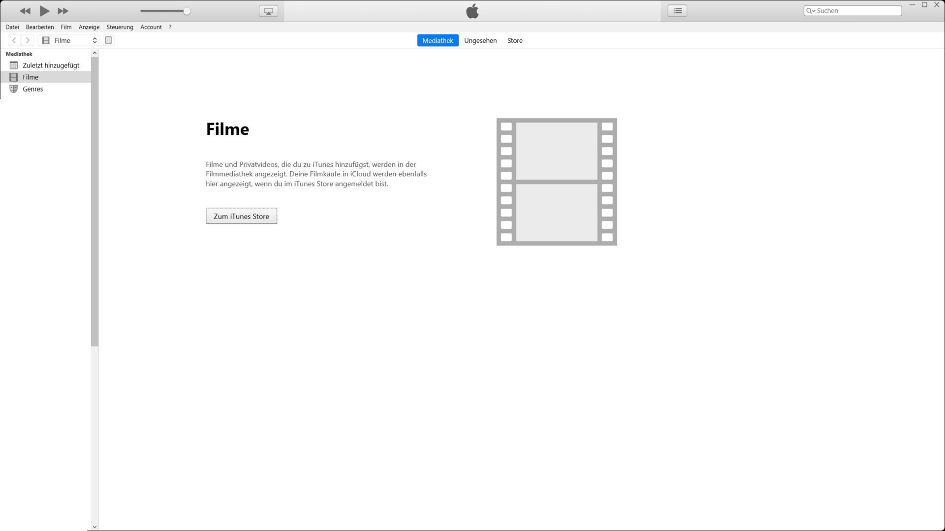
Task: Click the Zuletzt hinzugefügt calendar icon
Action: point(14,65)
